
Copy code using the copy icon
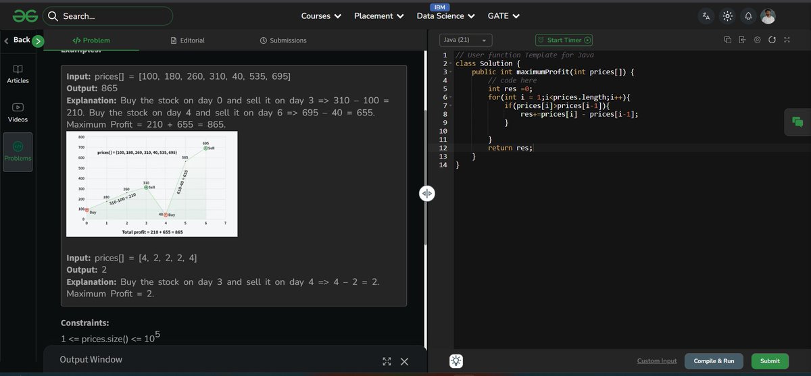(728, 40)
